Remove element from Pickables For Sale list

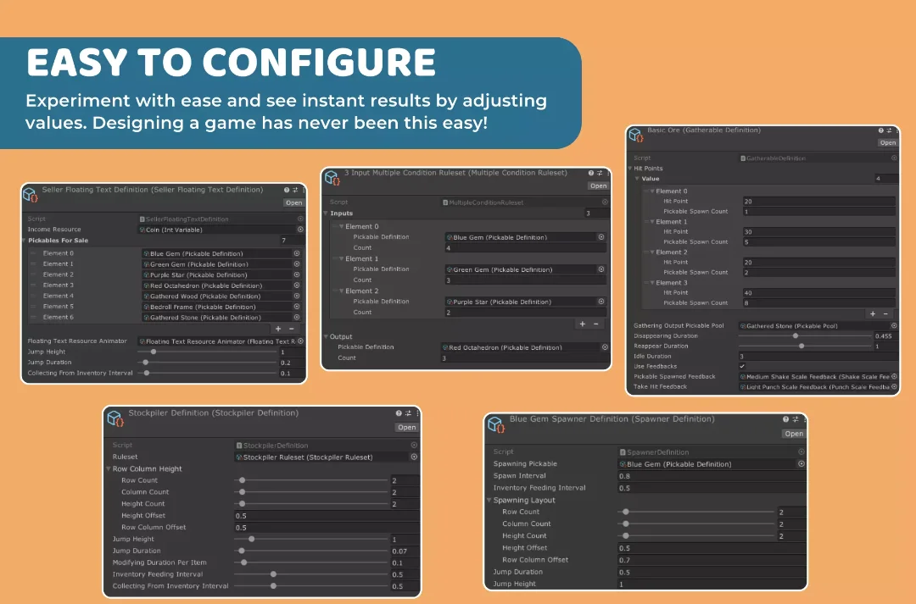pyautogui.click(x=292, y=329)
